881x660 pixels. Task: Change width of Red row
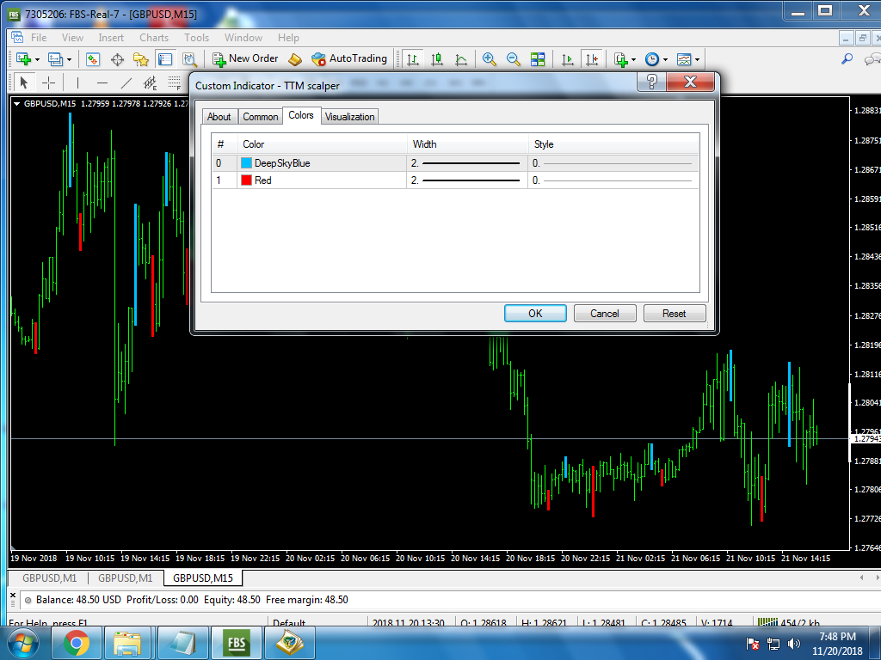point(467,180)
